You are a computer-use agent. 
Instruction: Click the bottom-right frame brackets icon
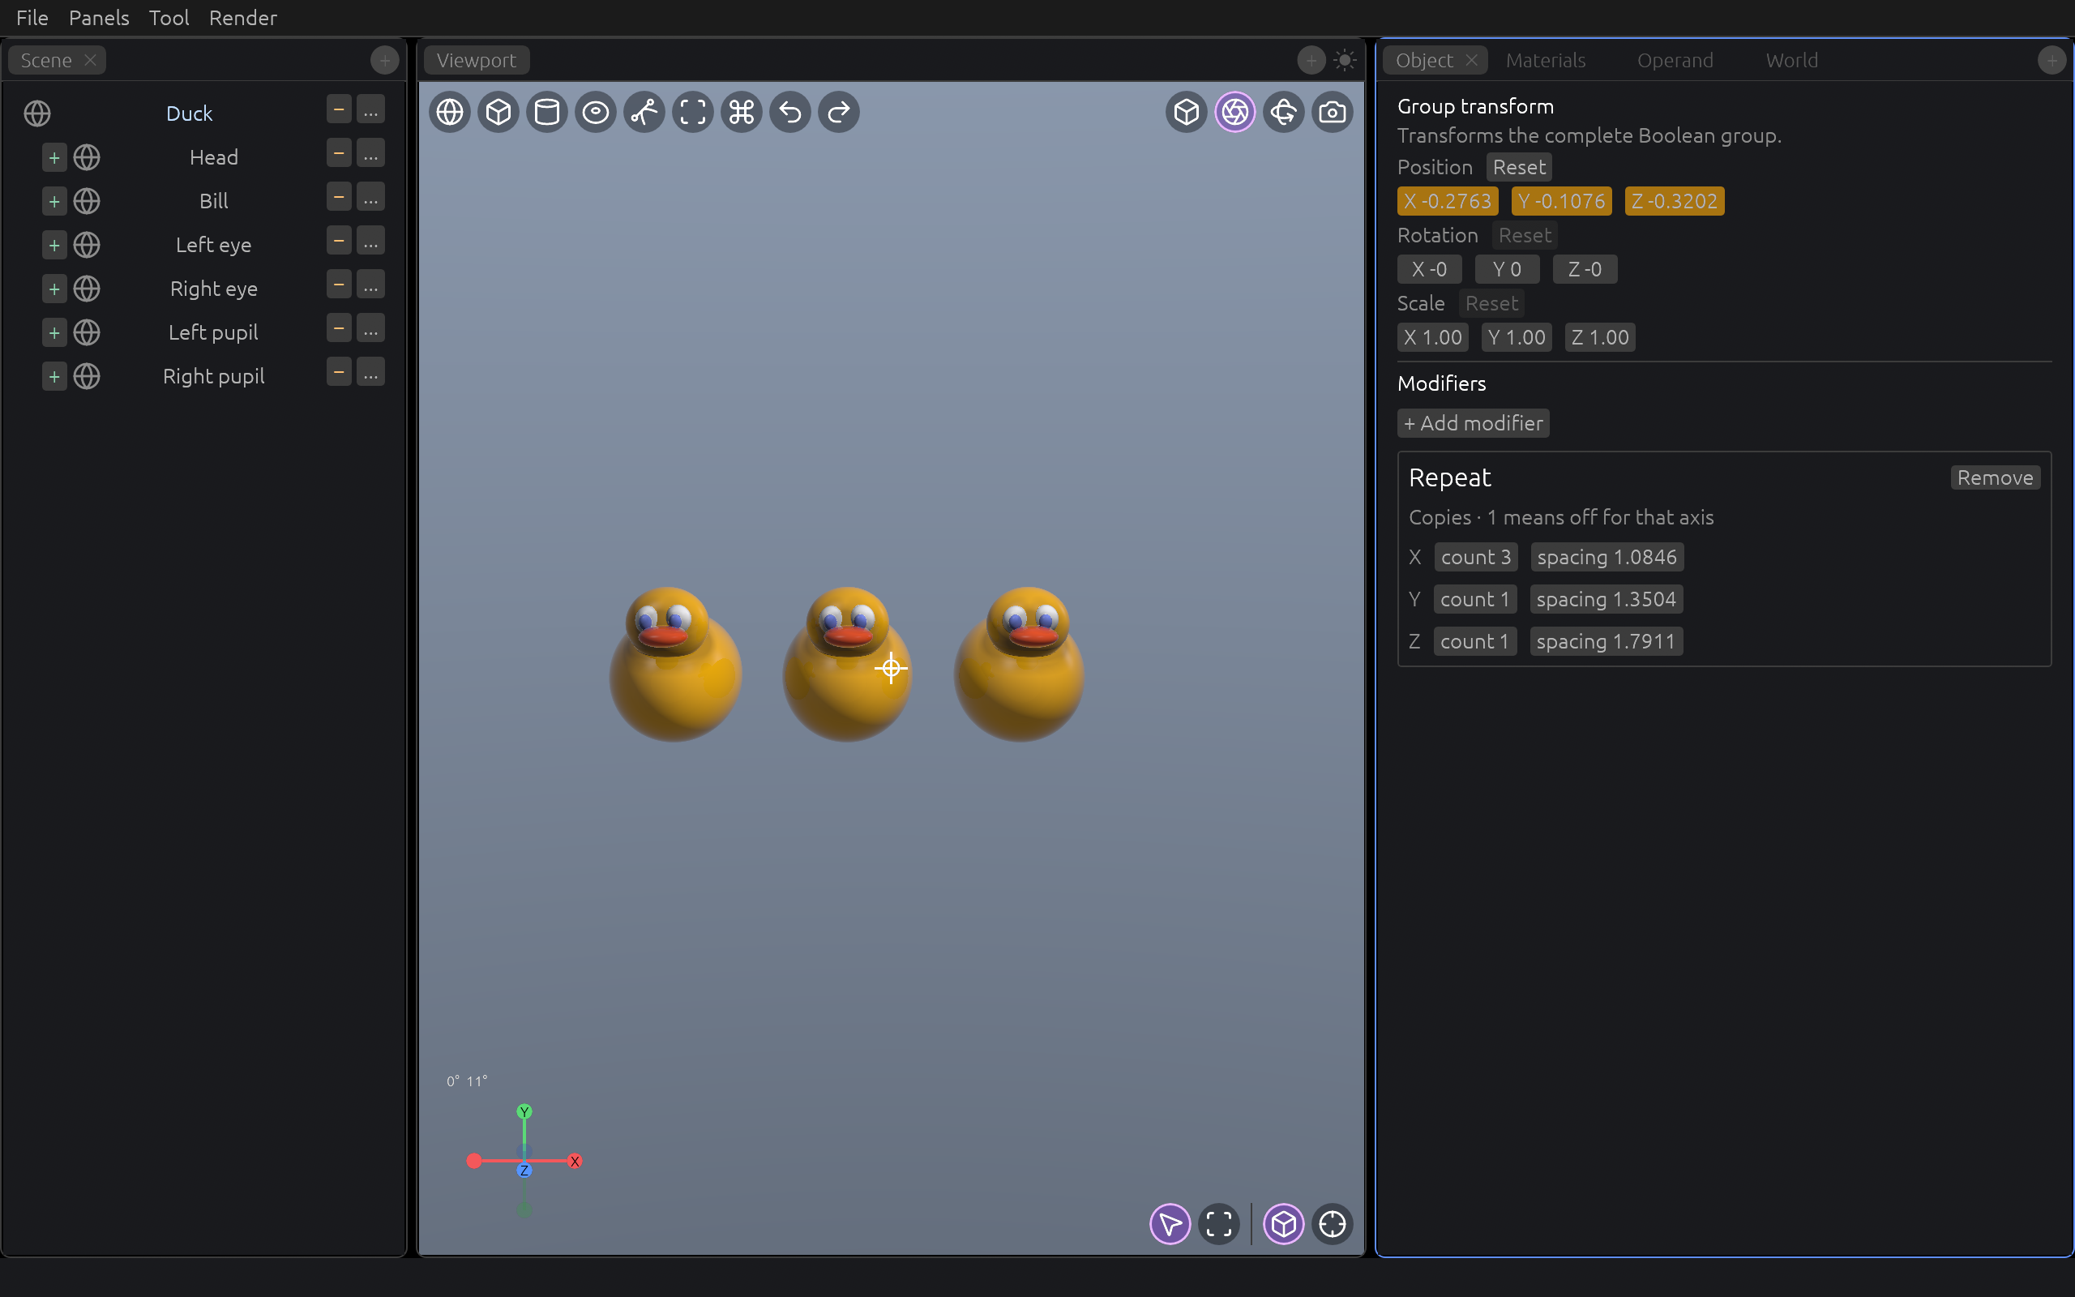coord(1218,1224)
